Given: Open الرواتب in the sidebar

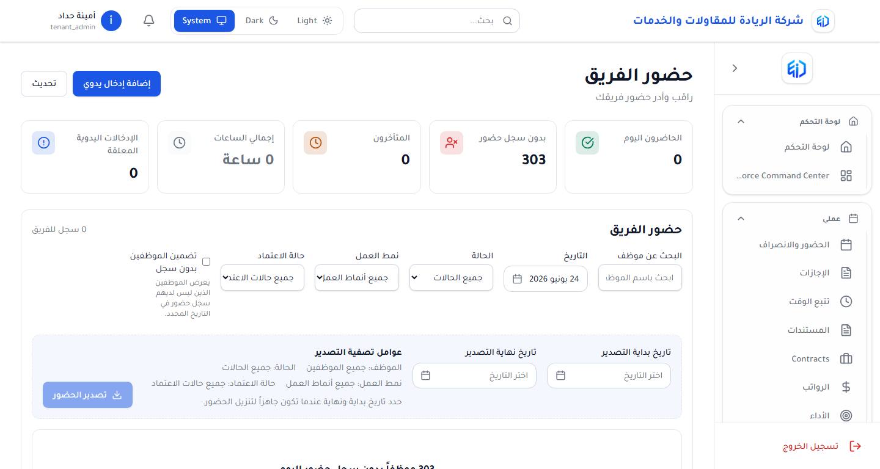Looking at the screenshot, I should point(795,387).
